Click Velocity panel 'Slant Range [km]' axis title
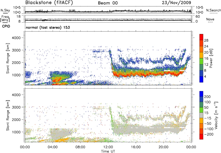The height and width of the screenshot is (153, 221). 8,115
